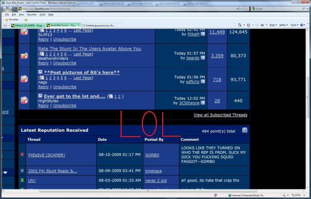The height and width of the screenshot is (199, 311).
Task: Open the Help question mark icon
Action: tap(302, 25)
